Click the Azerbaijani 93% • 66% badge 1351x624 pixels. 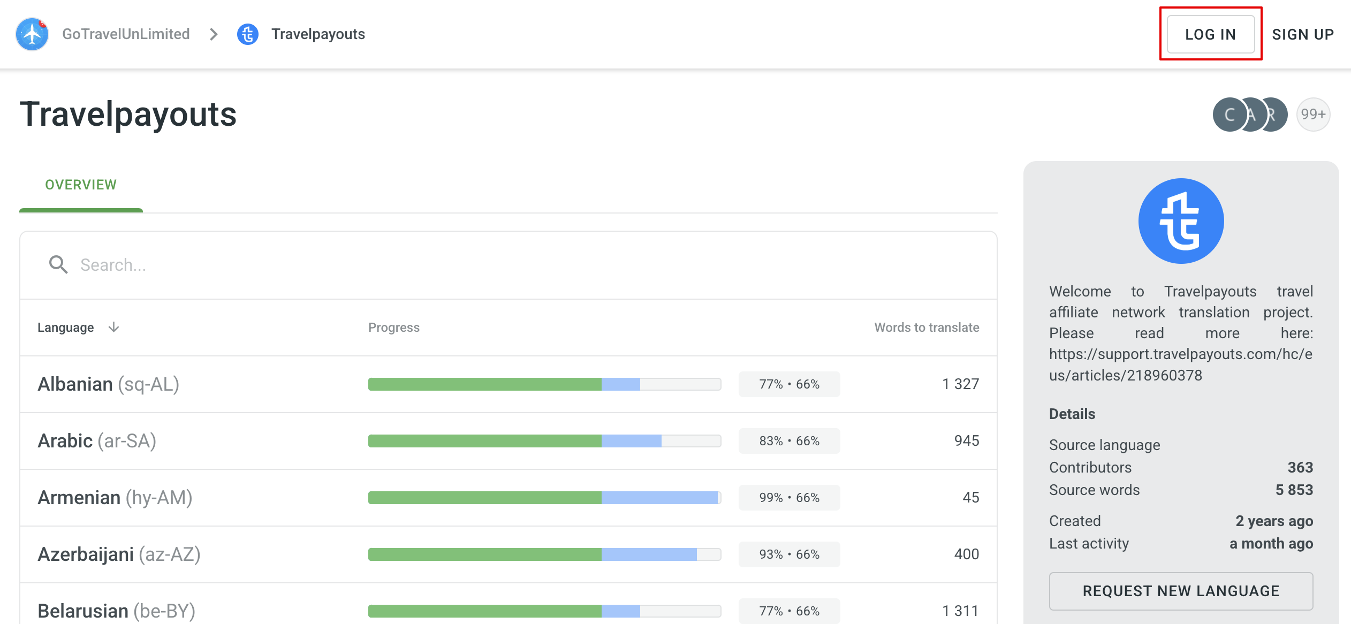[x=789, y=554]
